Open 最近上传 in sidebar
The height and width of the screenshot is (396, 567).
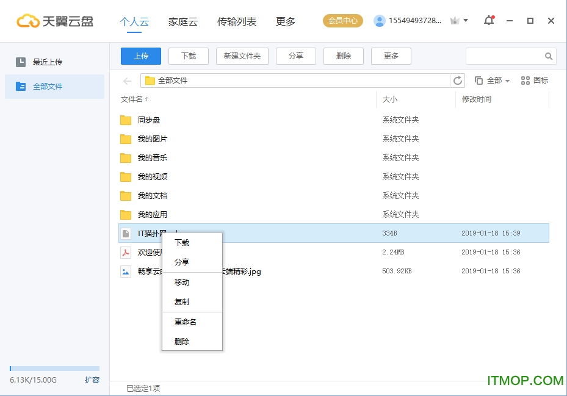click(54, 62)
